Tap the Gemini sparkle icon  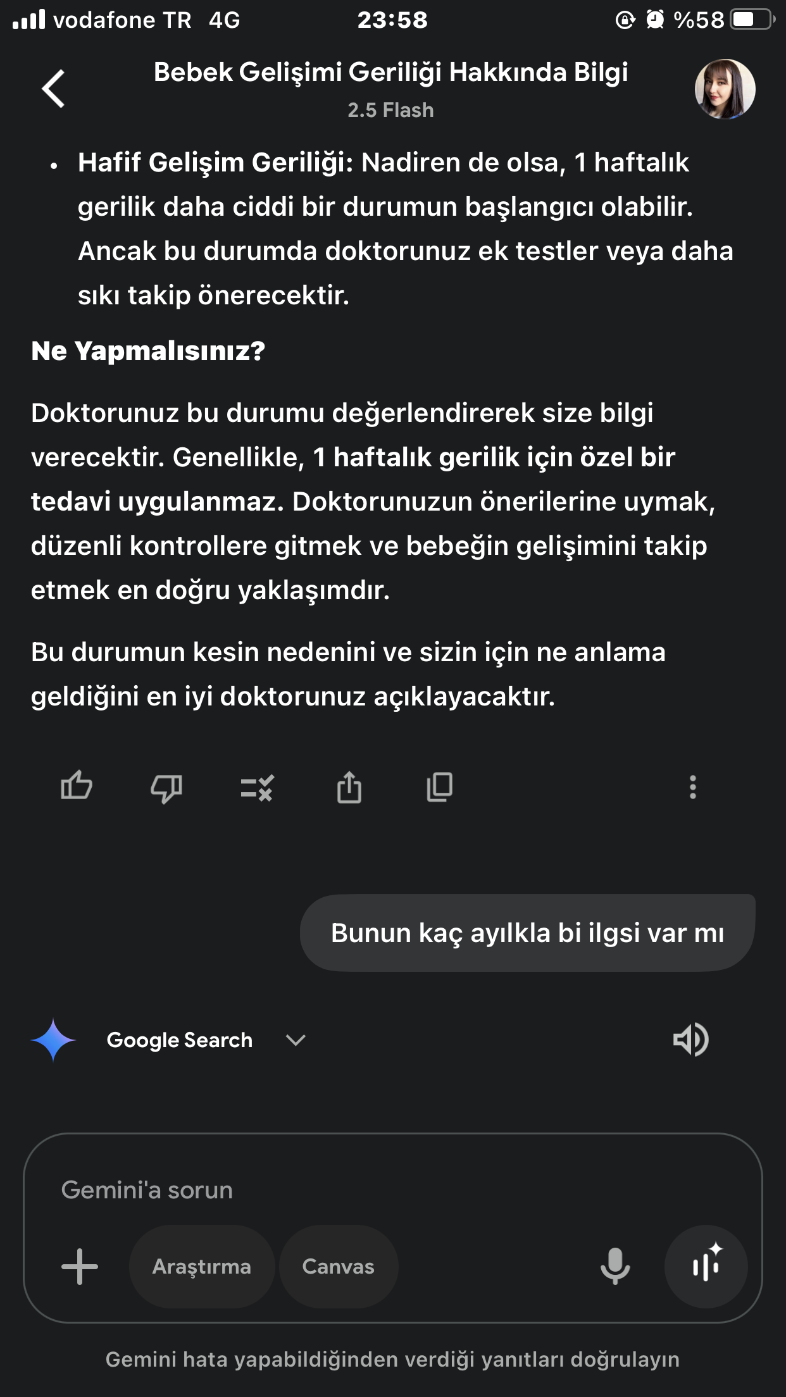[x=54, y=1040]
